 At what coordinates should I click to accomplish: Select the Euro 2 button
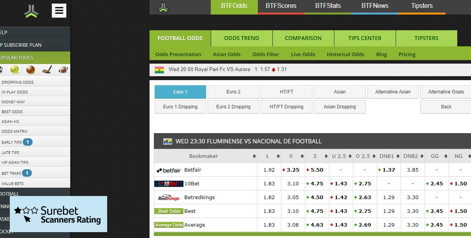click(234, 92)
